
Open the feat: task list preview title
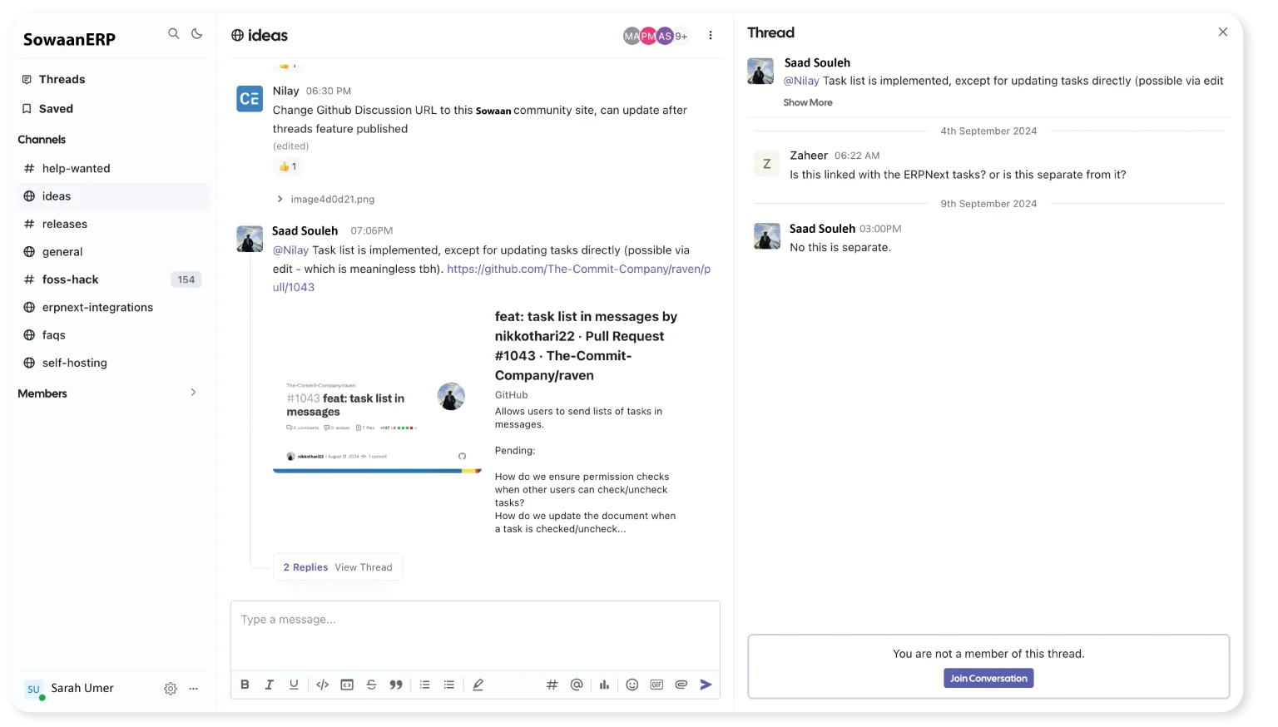(586, 346)
